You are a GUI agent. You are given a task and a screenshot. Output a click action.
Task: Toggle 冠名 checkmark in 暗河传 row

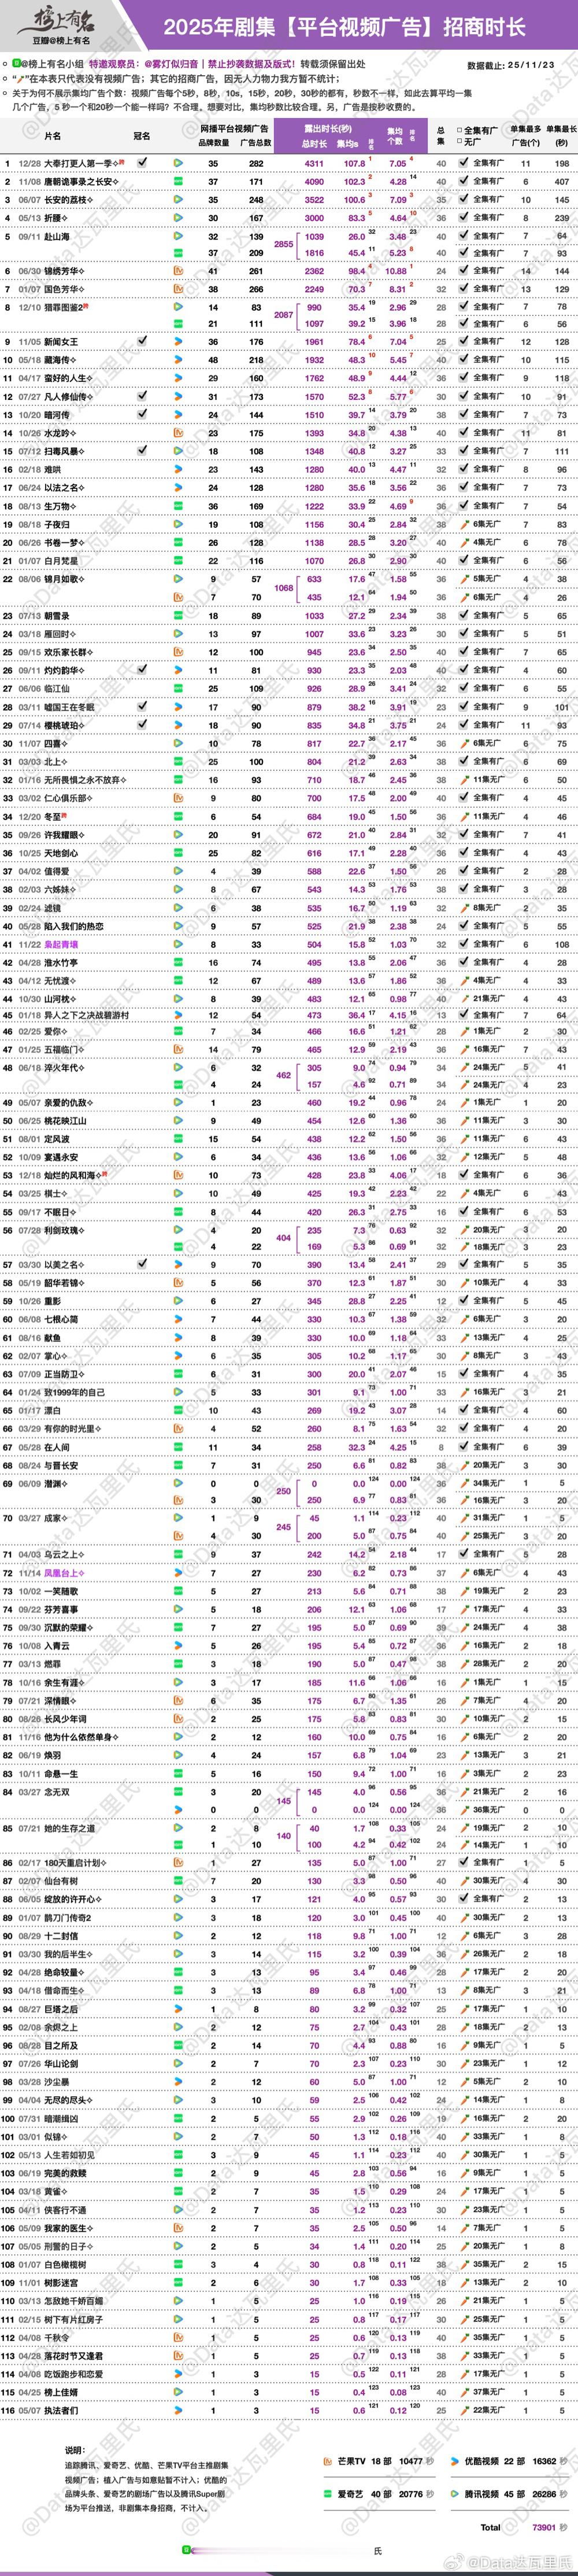tap(142, 414)
